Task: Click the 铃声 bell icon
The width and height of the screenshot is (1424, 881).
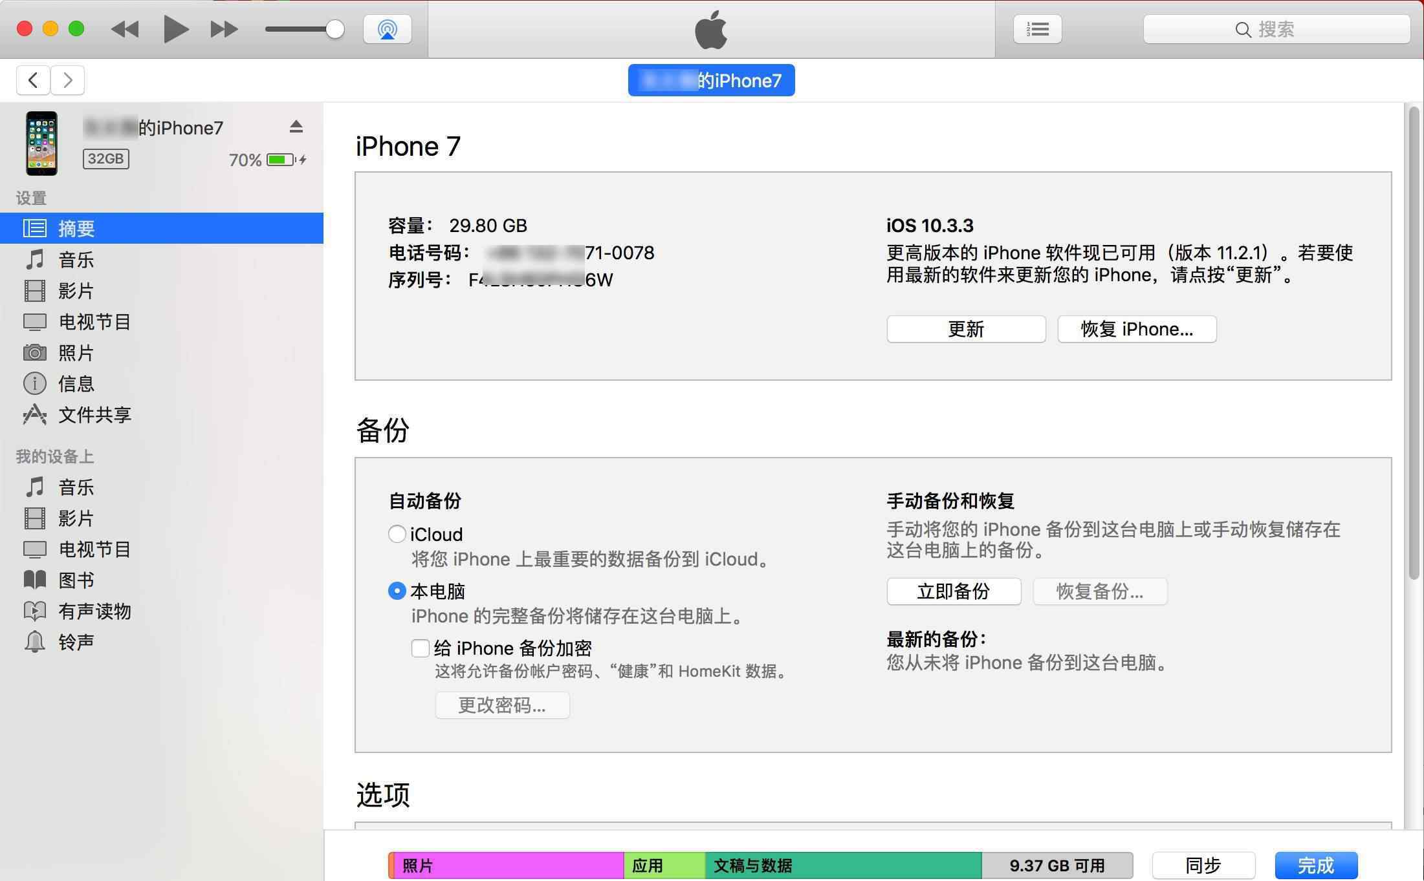Action: click(35, 642)
